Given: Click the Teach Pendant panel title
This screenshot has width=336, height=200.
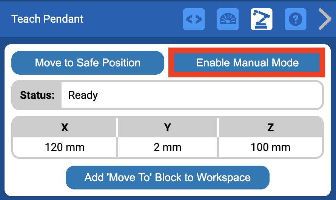Looking at the screenshot, I should click(x=48, y=19).
